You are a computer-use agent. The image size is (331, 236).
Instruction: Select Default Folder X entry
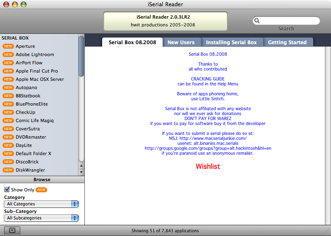coord(39,153)
